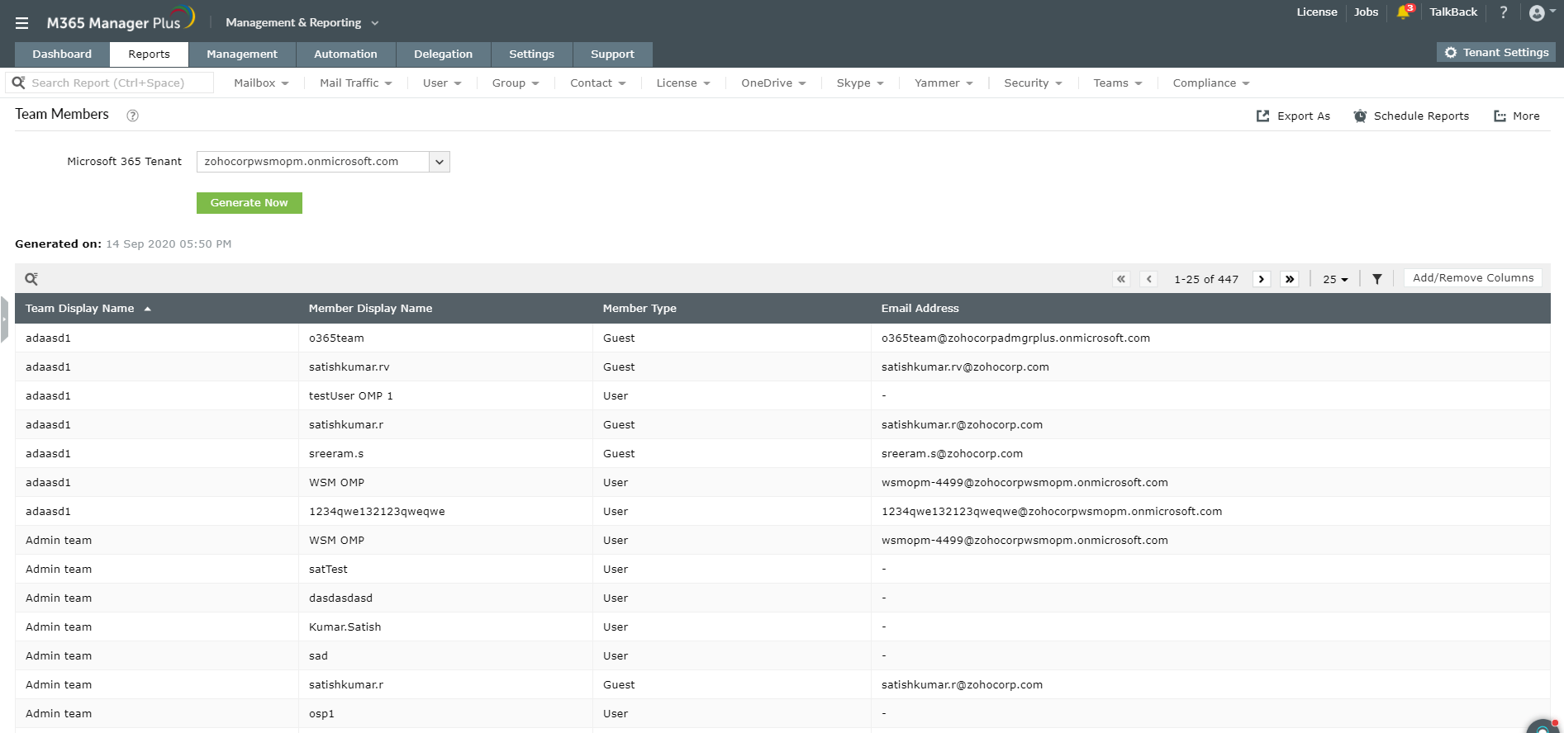Viewport: 1564px width, 733px height.
Task: Click the notifications bell icon
Action: (x=1404, y=12)
